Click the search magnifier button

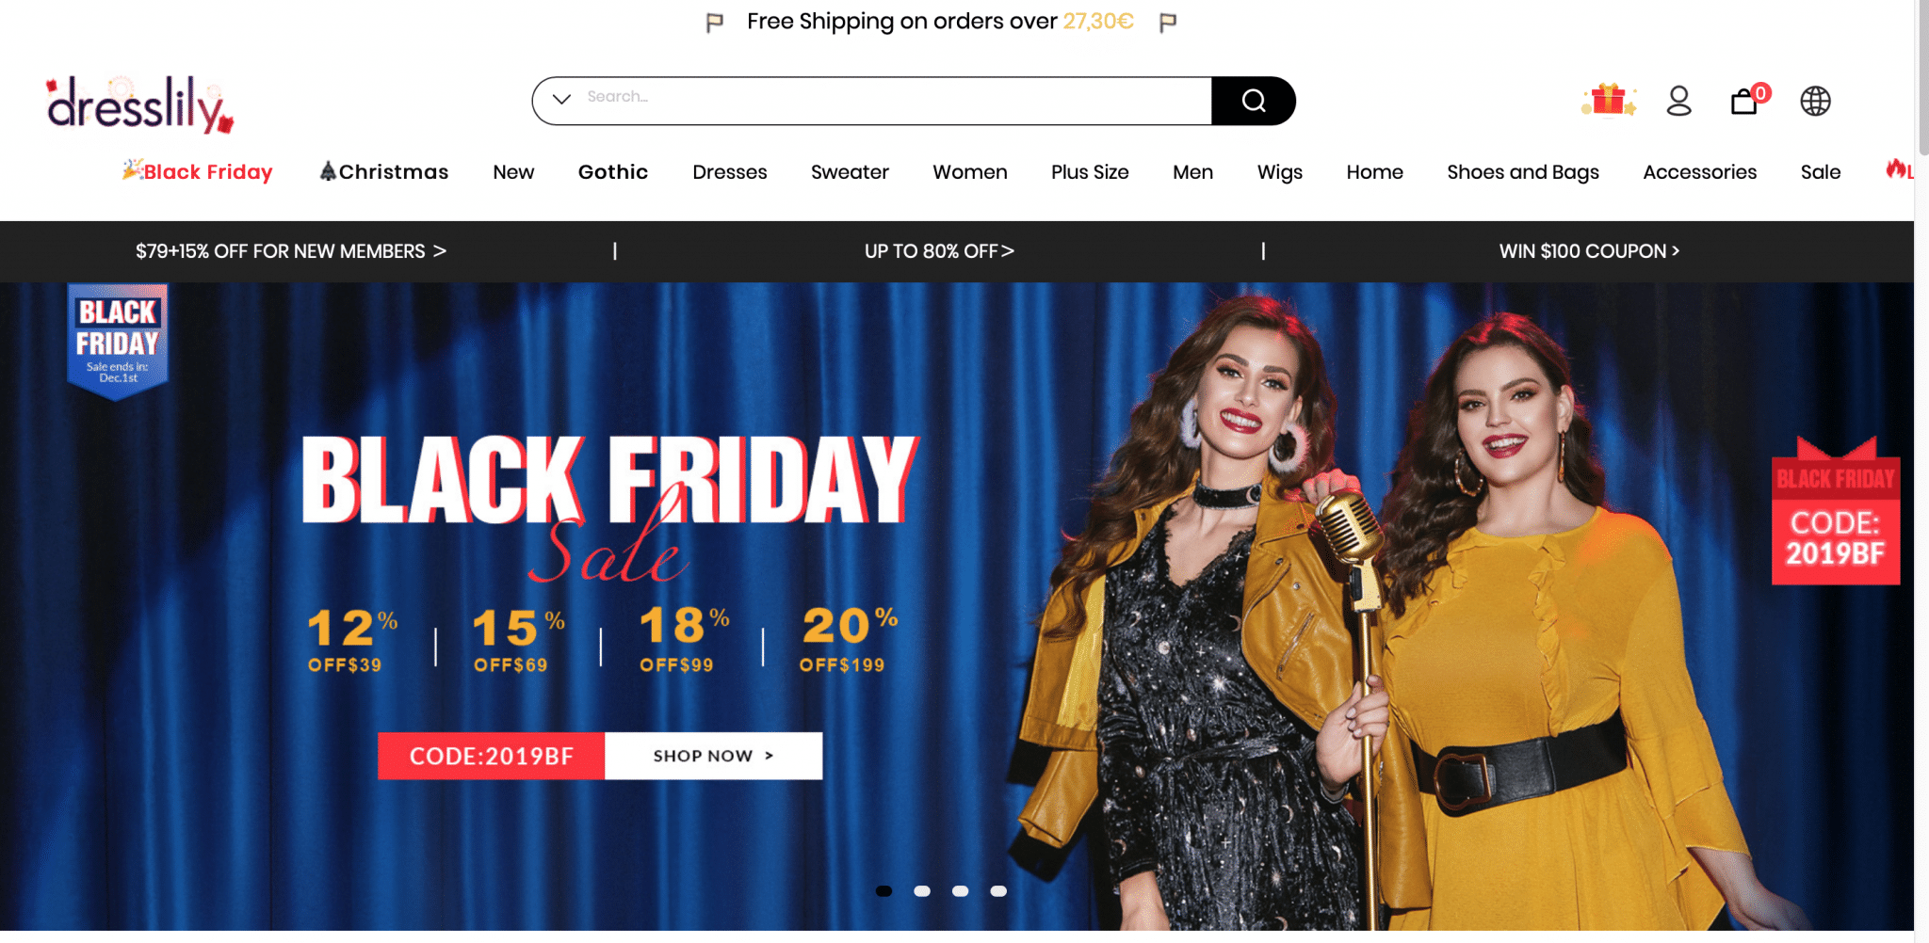(x=1253, y=101)
